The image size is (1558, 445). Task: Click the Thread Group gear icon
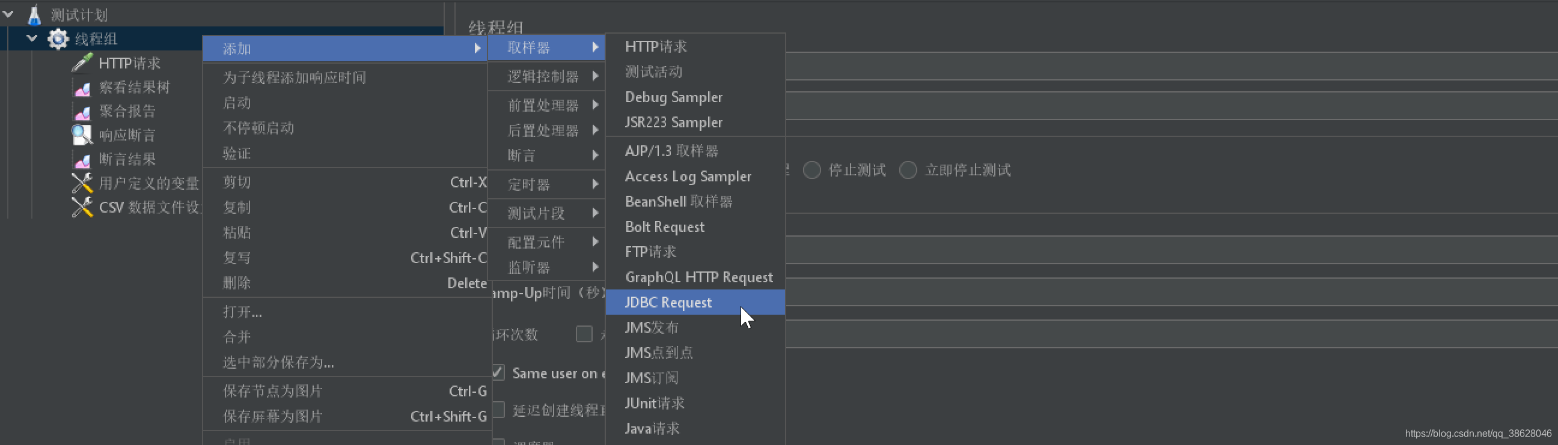pos(58,38)
